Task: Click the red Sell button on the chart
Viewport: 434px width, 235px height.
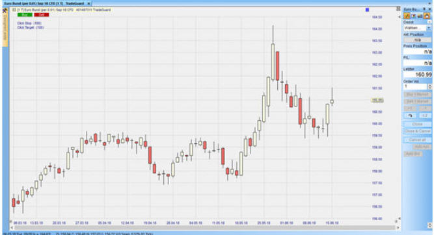Action: [x=42, y=15]
